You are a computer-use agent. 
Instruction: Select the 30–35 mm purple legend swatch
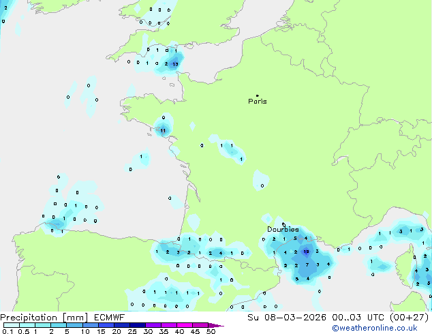[153, 325]
